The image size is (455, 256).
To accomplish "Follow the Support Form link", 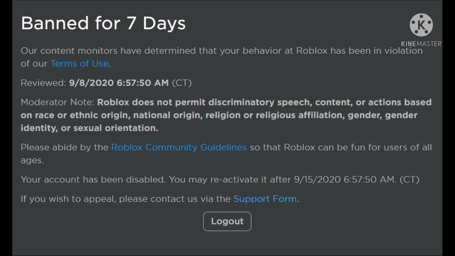I will (265, 199).
